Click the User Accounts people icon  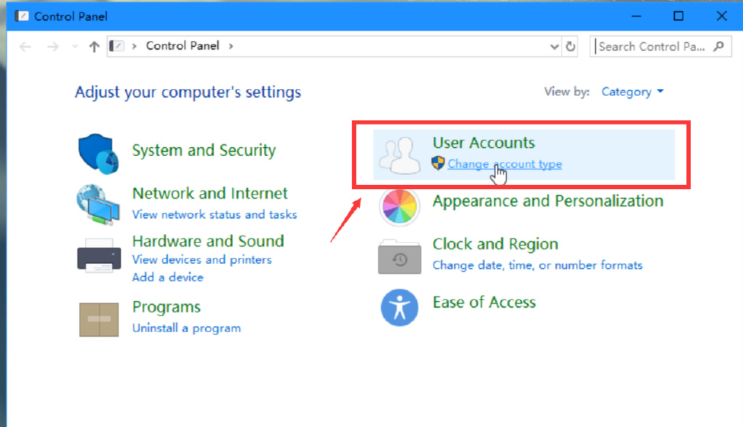(x=399, y=154)
